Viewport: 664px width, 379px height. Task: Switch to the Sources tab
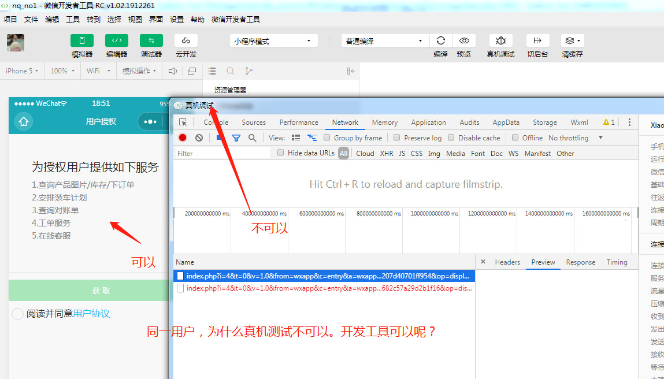[x=254, y=122]
